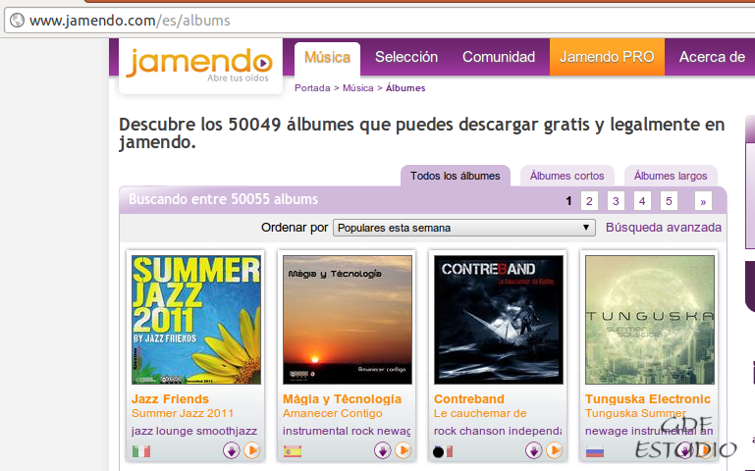Switch to Álbumes cortos tab
755x471 pixels.
566,176
